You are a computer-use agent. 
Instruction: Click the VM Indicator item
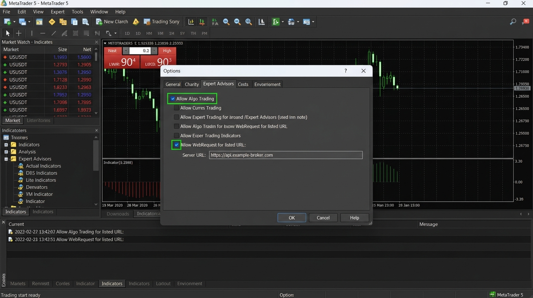pyautogui.click(x=39, y=194)
